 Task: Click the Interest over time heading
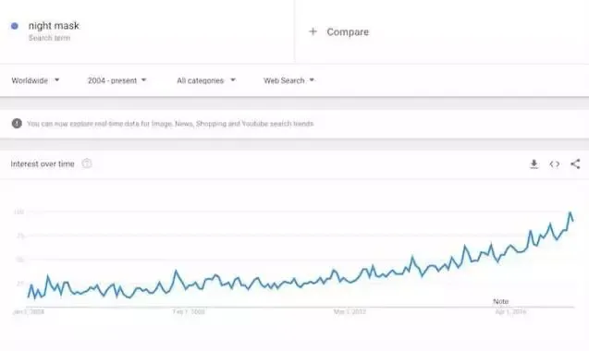43,163
